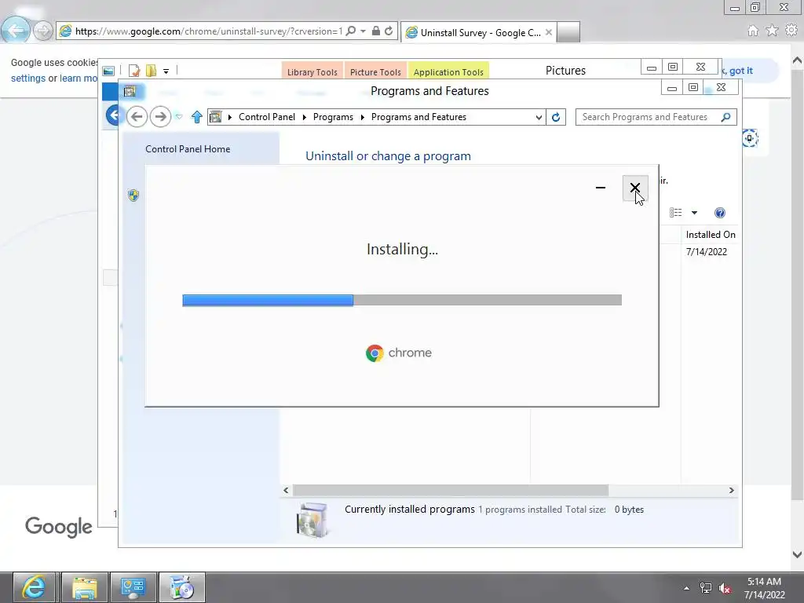Viewport: 804px width, 603px height.
Task: Click the Pictures window system icon
Action: coord(108,71)
